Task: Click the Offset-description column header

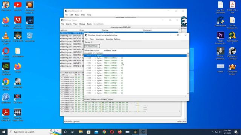Action: 92,50
